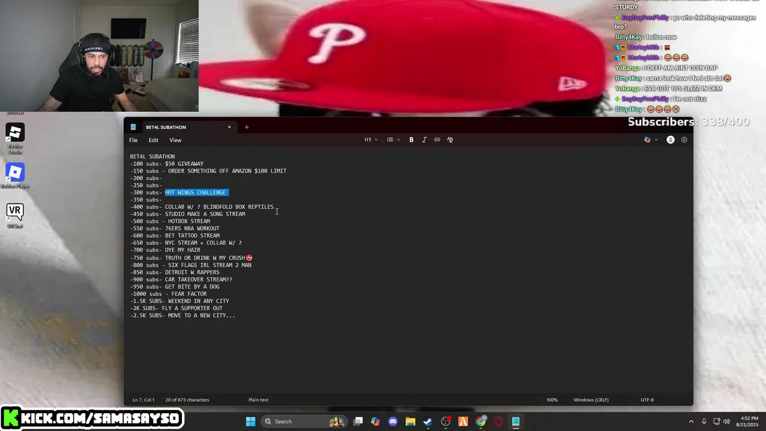Open Task View on the taskbar
The image size is (766, 431).
358,421
